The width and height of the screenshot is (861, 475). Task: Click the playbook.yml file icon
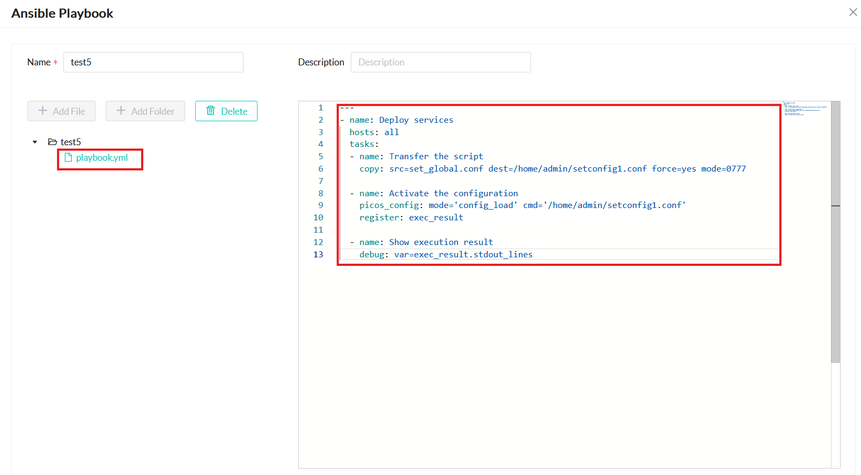(x=68, y=158)
